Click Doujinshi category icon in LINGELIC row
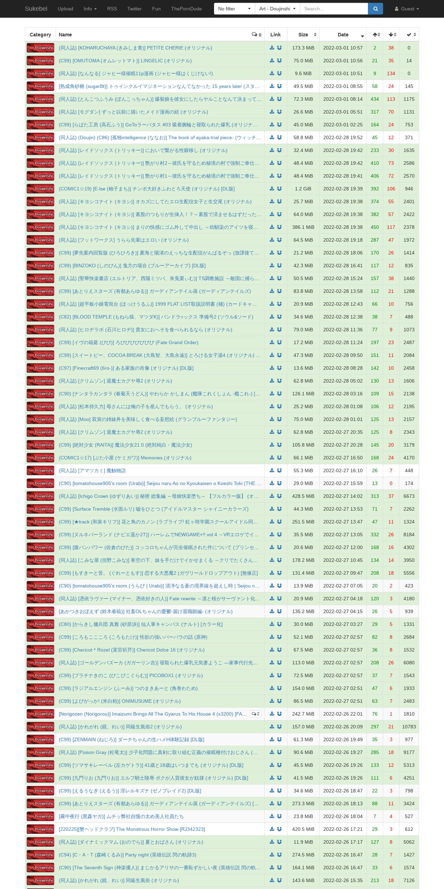 [40, 61]
